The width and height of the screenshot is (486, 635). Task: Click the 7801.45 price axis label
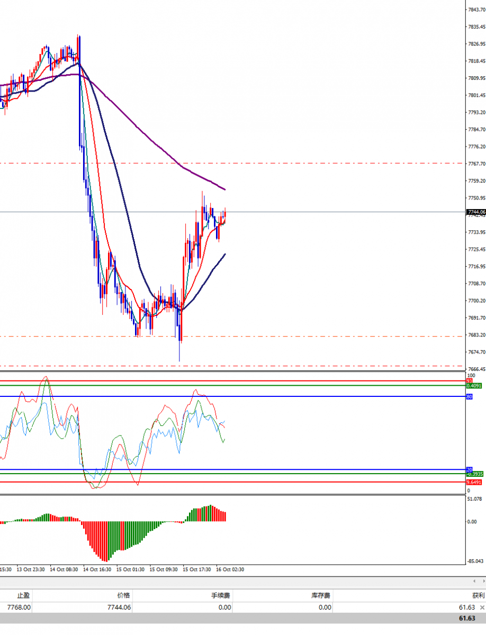tap(476, 95)
